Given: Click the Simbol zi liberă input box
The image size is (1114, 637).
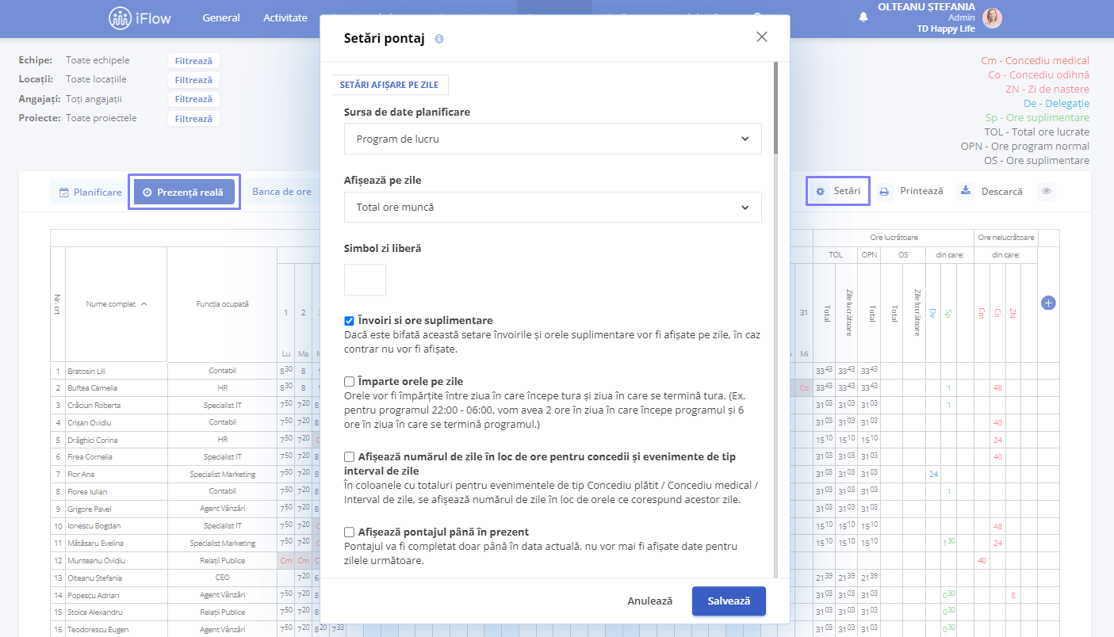Looking at the screenshot, I should tap(365, 280).
